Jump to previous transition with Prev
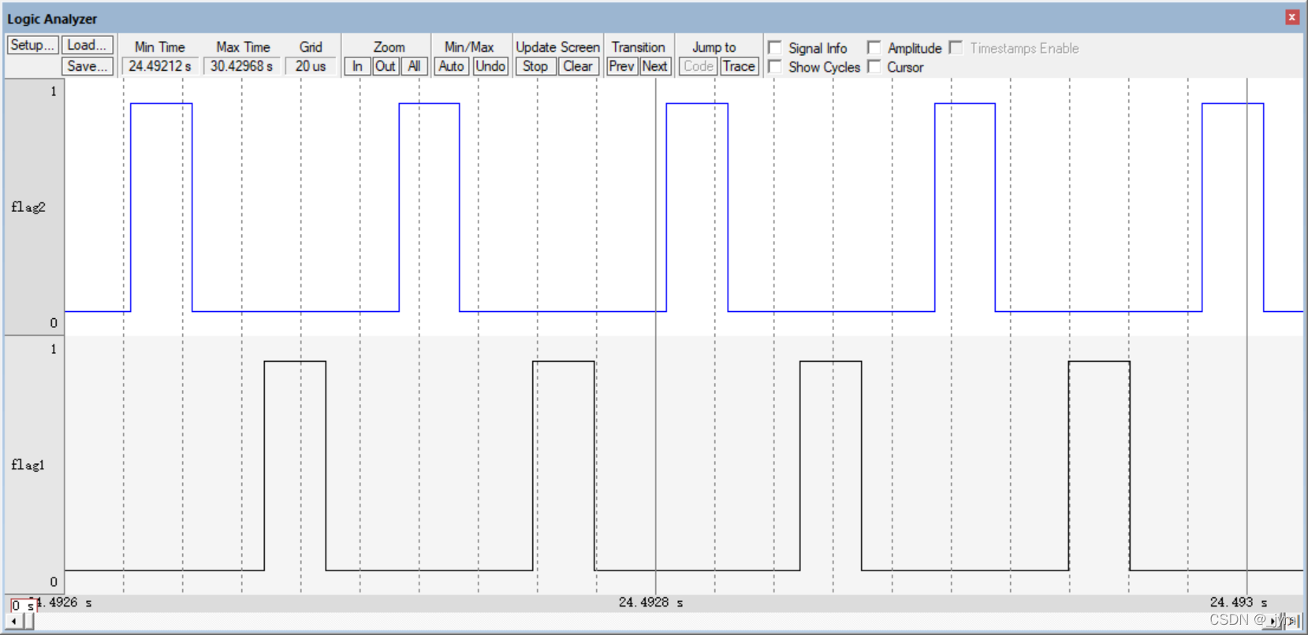The image size is (1308, 635). (x=621, y=66)
